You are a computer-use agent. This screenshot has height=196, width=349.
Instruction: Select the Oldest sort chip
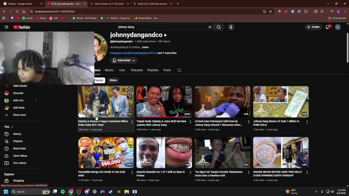113,80
